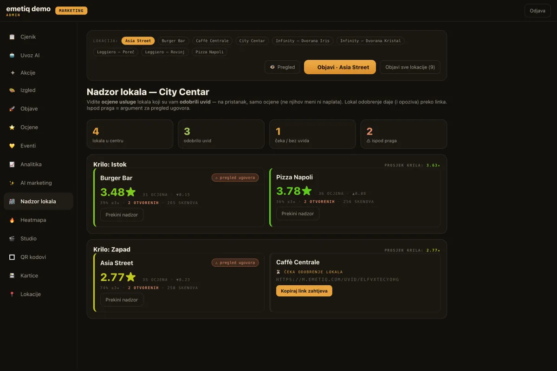Navigate to Analitika
Image resolution: width=557 pixels, height=371 pixels.
tap(39, 164)
